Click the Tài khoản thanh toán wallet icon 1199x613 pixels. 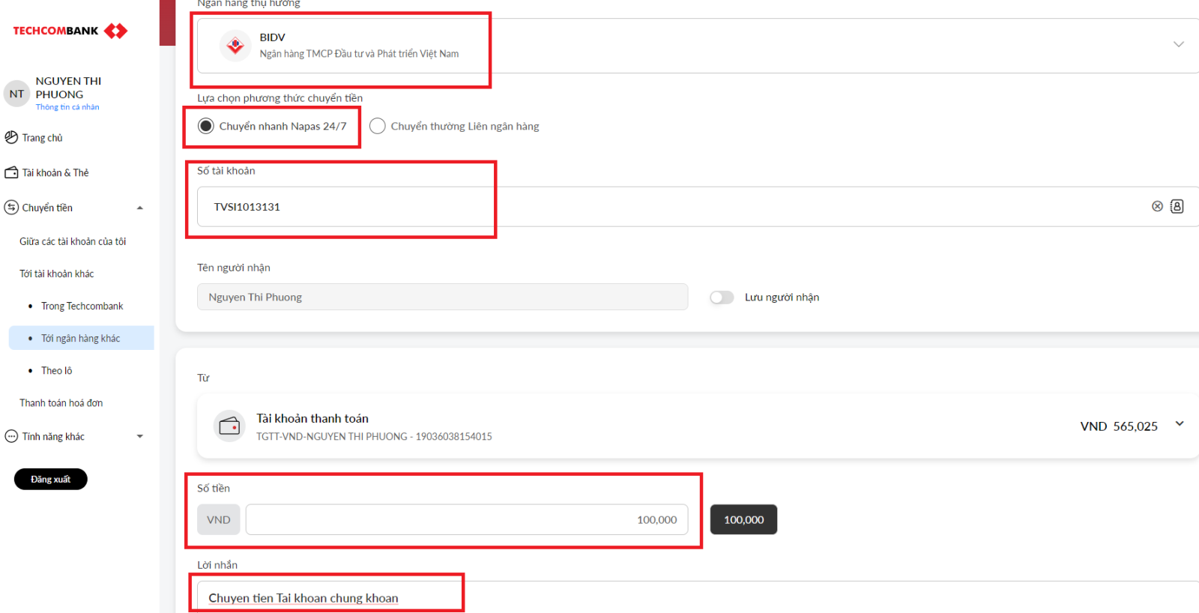229,426
